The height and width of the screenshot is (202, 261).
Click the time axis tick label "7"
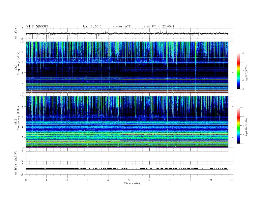point(170,180)
